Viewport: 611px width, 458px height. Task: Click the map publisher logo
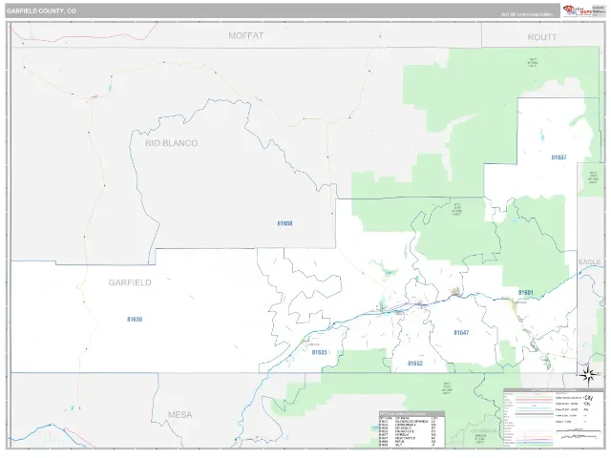(578, 10)
